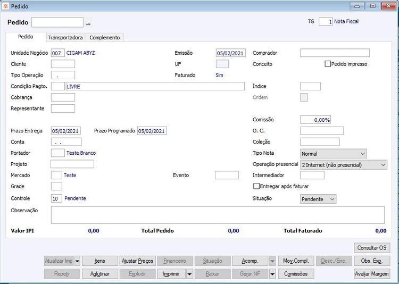Open the Operação presencial combo box
399x284 pixels.
(344, 165)
